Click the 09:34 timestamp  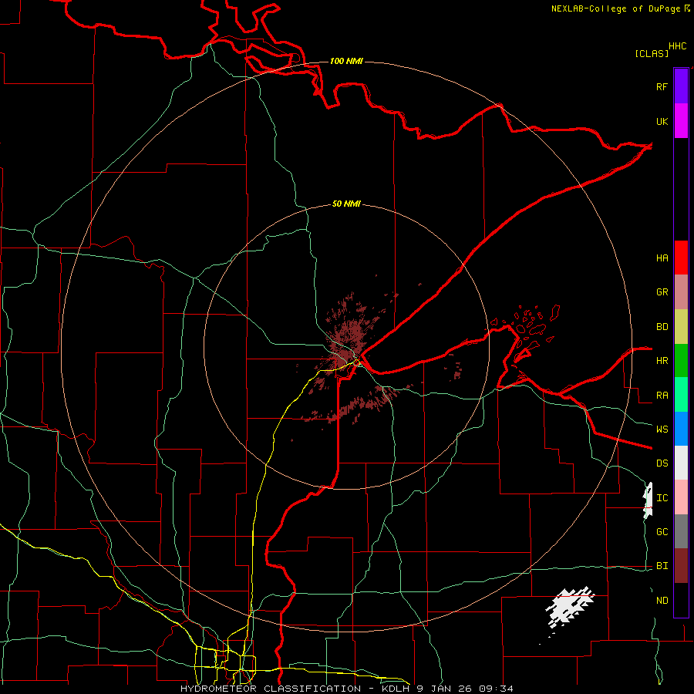(x=497, y=689)
